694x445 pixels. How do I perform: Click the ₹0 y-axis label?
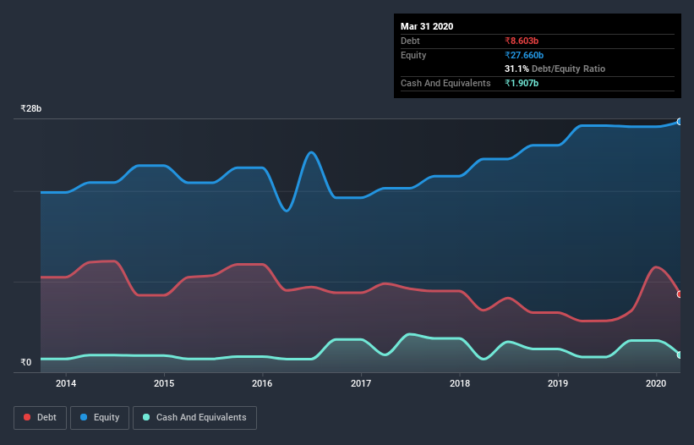[26, 362]
